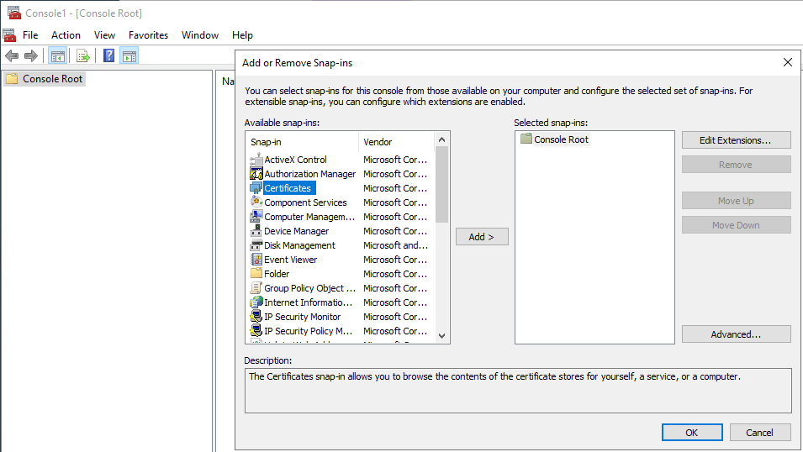Toggle Show/Hide Console Tree toolbar icon
Screen dimensions: 803x452
coord(57,55)
